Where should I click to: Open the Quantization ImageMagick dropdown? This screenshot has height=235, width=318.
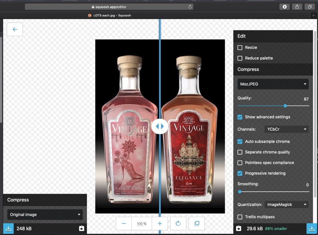pos(286,205)
